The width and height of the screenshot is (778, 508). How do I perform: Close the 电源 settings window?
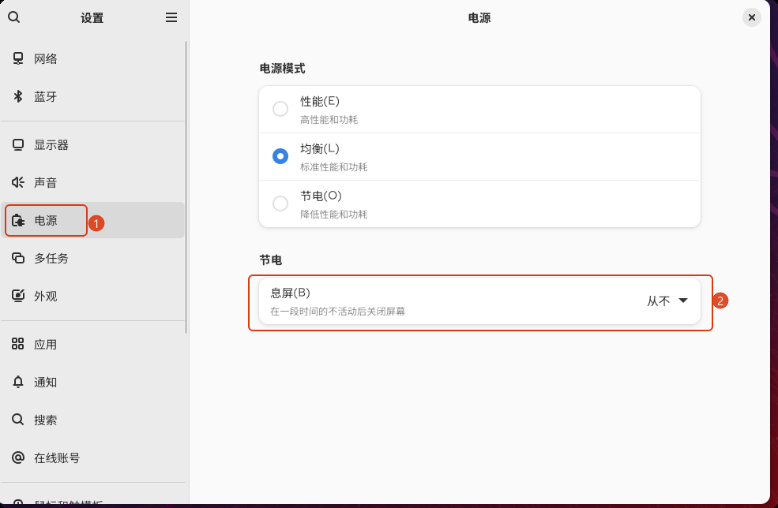click(752, 18)
